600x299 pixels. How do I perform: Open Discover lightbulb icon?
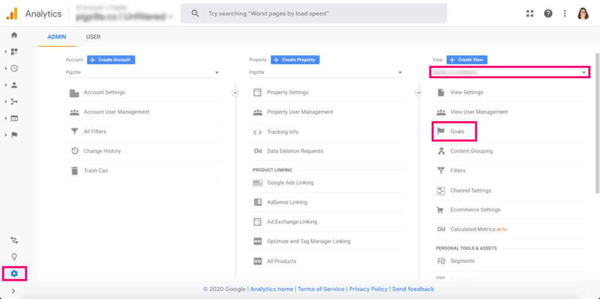14,256
